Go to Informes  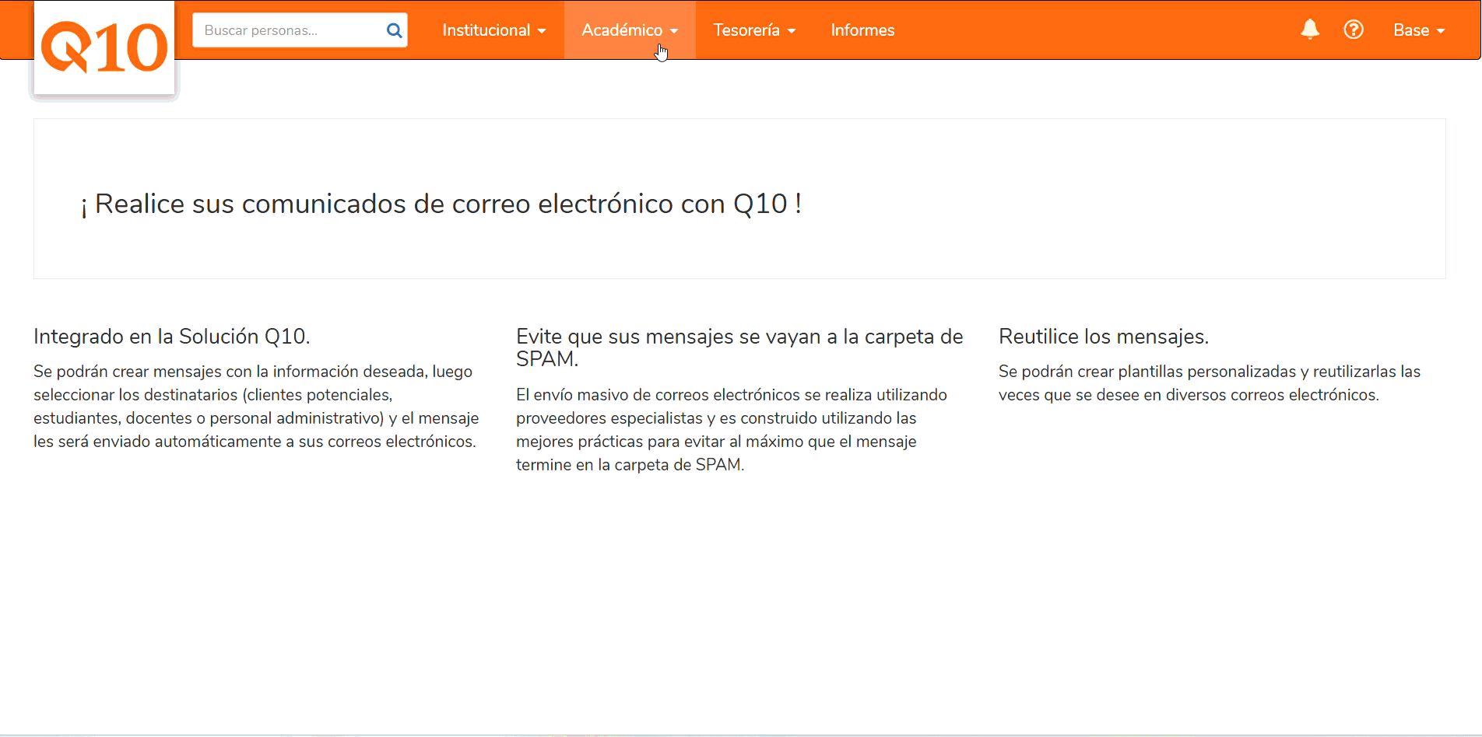point(862,30)
